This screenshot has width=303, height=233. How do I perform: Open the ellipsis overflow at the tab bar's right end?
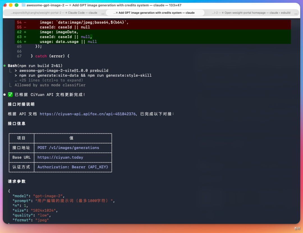[296, 13]
